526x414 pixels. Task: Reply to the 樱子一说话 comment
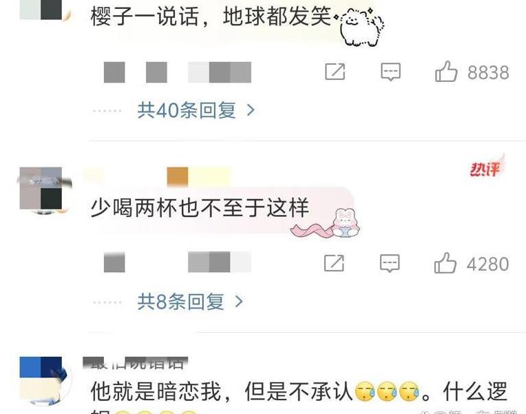pyautogui.click(x=390, y=72)
